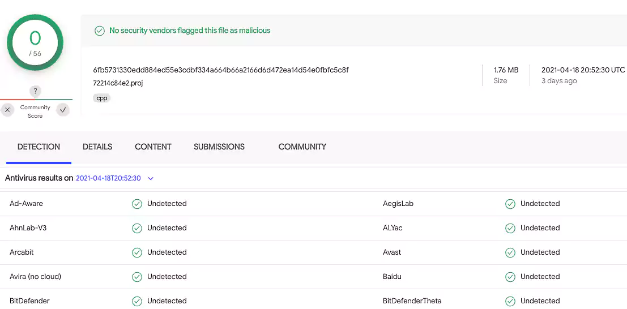This screenshot has height=309, width=627.
Task: Click the 'Antivirus results on' label
Action: click(x=39, y=178)
